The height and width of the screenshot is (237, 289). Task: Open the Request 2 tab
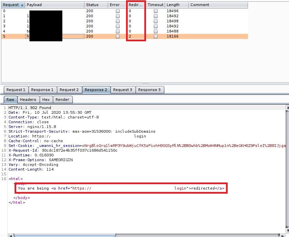click(69, 90)
